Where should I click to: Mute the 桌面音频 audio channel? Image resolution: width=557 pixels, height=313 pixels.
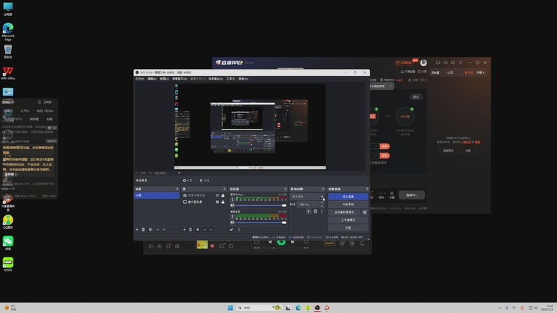tap(233, 223)
